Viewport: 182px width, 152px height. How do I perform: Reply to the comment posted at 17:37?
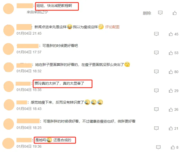pyautogui.click(x=156, y=53)
